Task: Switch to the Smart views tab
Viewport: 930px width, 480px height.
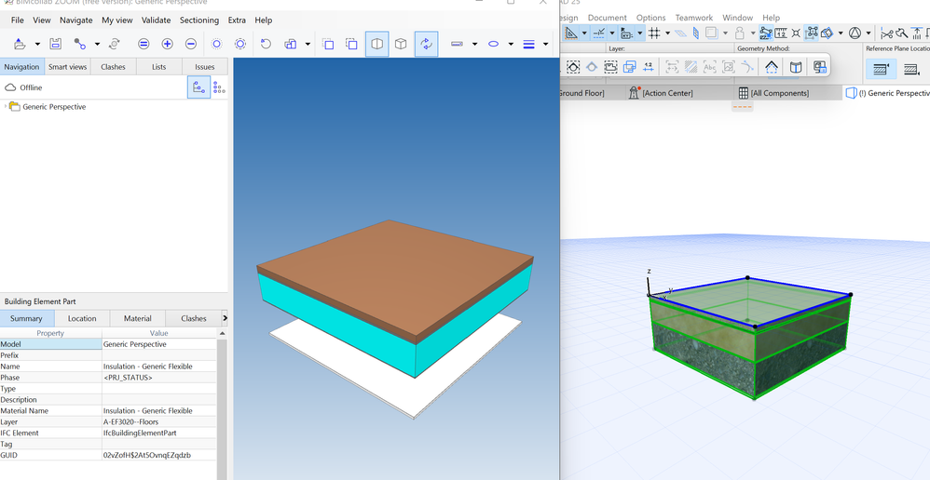Action: pyautogui.click(x=67, y=67)
